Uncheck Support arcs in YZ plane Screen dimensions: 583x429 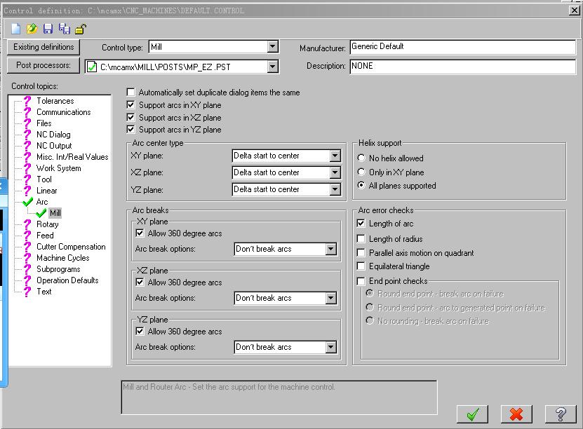click(x=130, y=129)
